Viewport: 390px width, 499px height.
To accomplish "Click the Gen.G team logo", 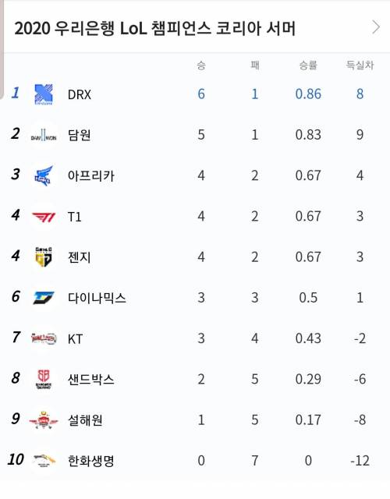I will [44, 257].
